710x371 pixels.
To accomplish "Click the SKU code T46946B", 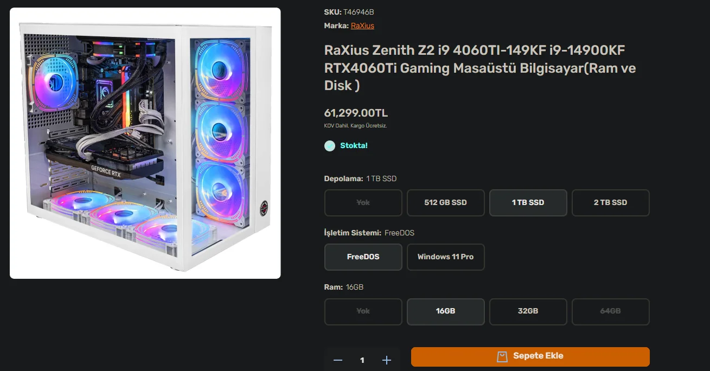I will [x=359, y=12].
